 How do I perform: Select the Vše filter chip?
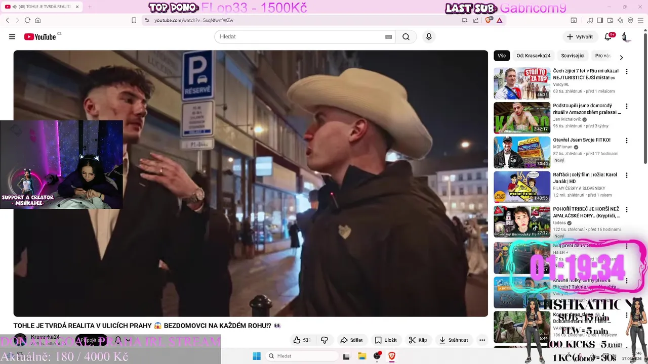[502, 56]
